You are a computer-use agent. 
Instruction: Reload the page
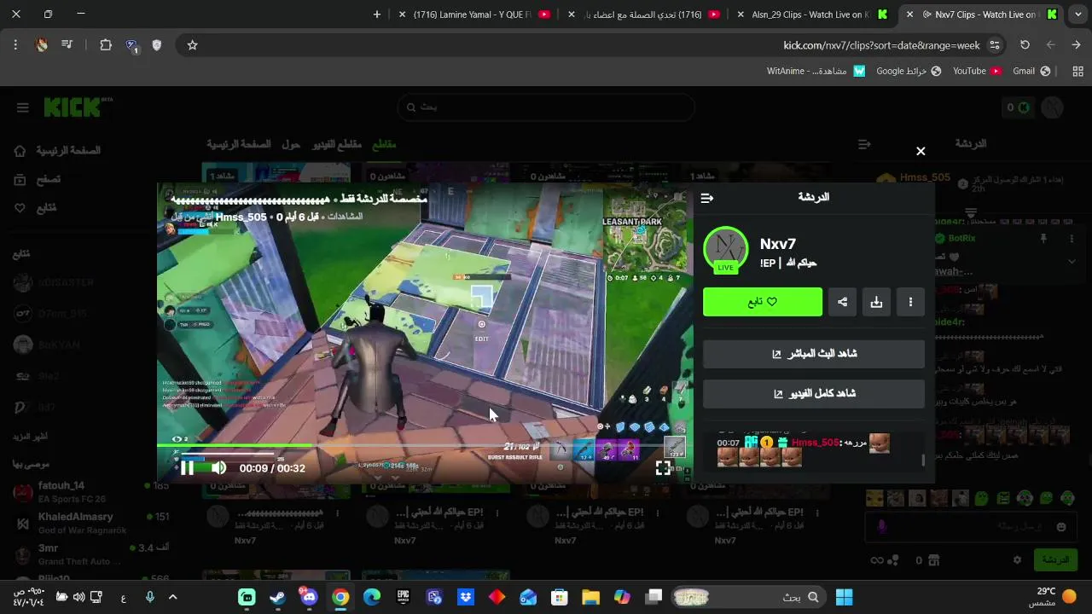coord(1025,45)
